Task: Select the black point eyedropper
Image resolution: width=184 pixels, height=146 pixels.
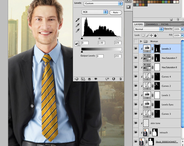Action: click(77, 19)
